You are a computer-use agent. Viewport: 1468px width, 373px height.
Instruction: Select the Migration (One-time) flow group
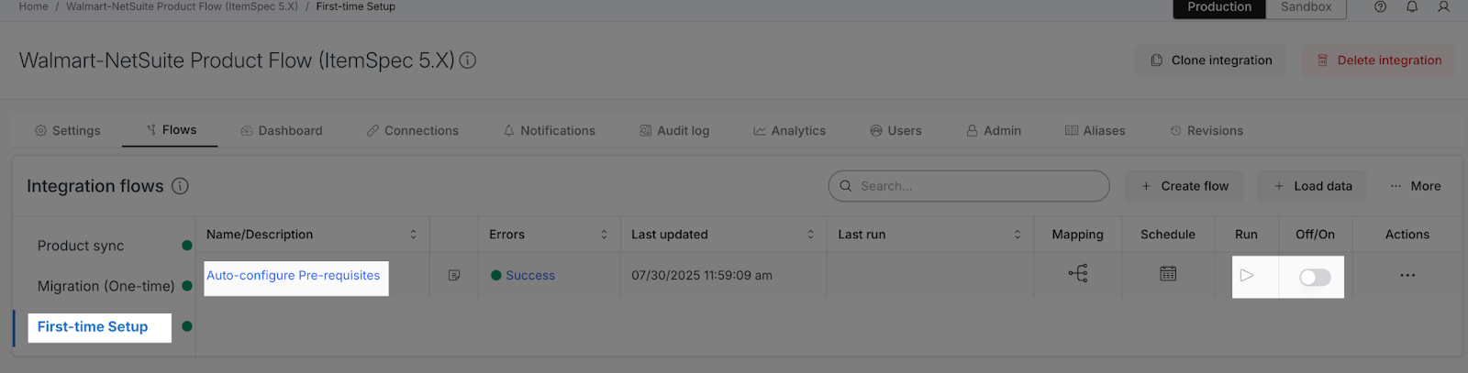pyautogui.click(x=106, y=286)
